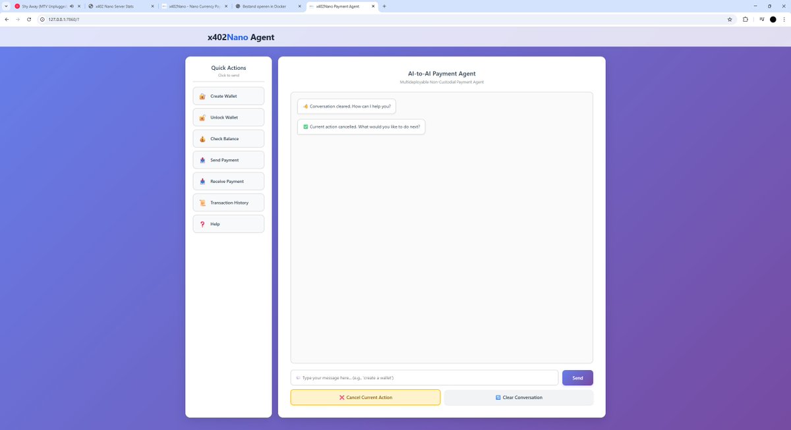Open the browser profile avatar
This screenshot has height=430, width=791.
[773, 19]
